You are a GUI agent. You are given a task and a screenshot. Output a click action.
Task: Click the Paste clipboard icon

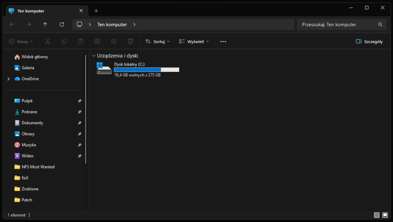coord(81,41)
